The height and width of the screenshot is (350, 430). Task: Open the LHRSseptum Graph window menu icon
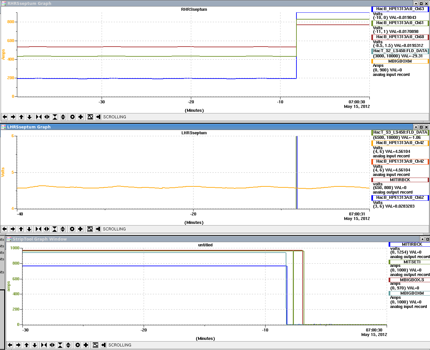[x=3, y=127]
